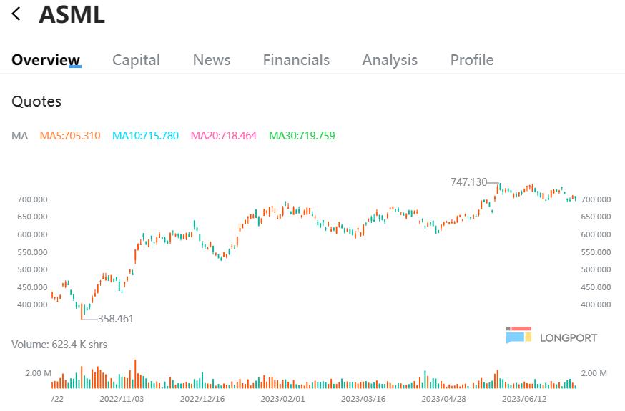Select the 2022/11/03 date on the axis
This screenshot has width=625, height=411.
pyautogui.click(x=122, y=399)
